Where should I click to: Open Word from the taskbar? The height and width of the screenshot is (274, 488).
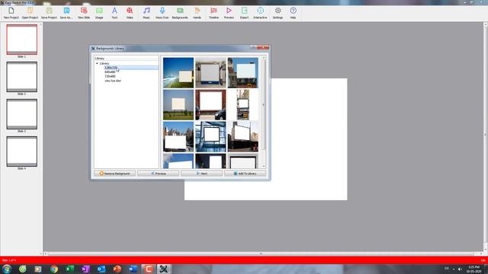click(133, 269)
